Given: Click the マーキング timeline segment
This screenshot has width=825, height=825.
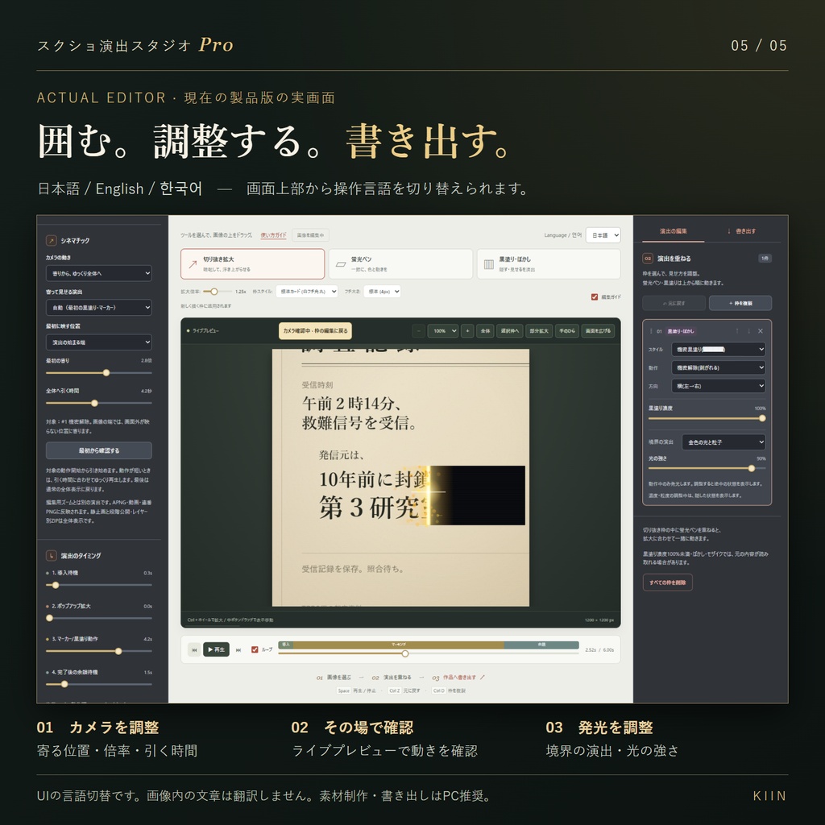Looking at the screenshot, I should tap(398, 645).
